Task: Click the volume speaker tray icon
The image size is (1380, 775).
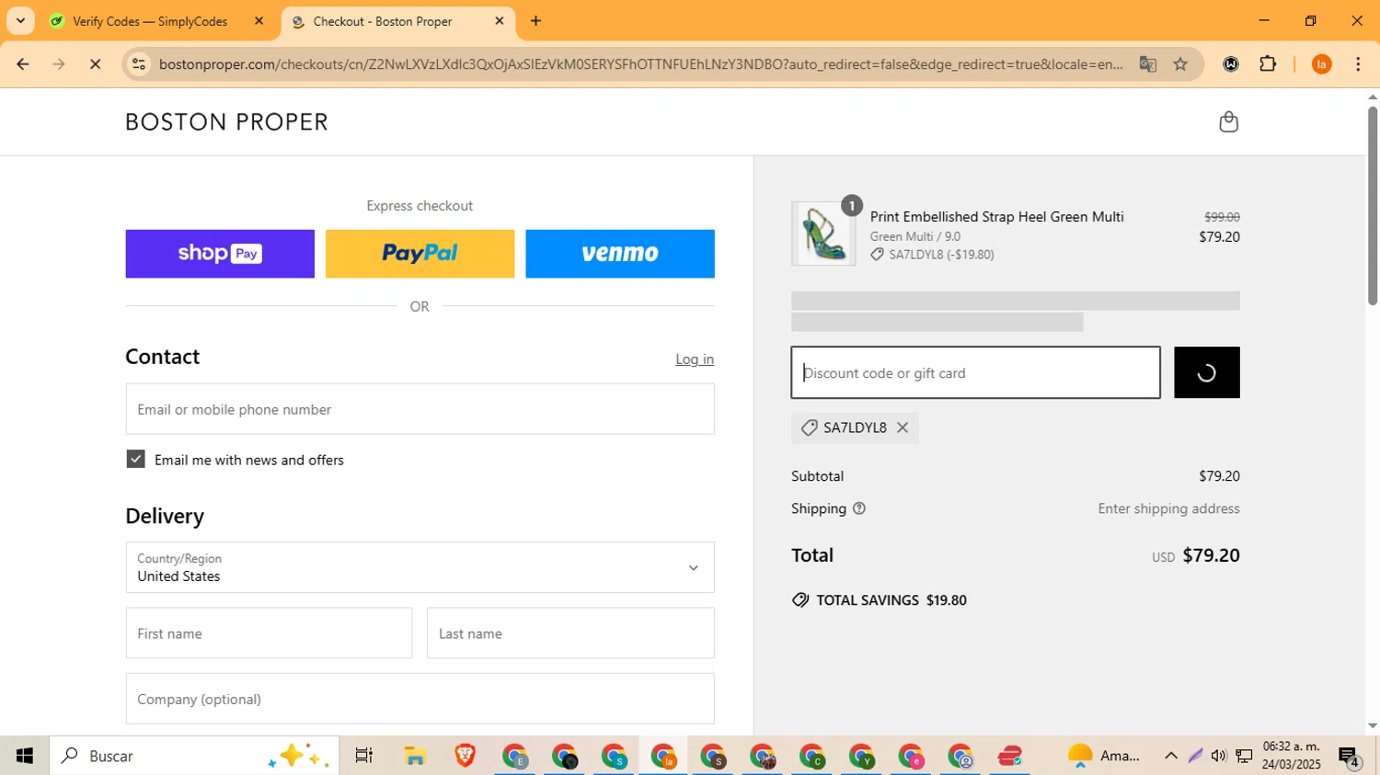Action: pyautogui.click(x=1219, y=756)
